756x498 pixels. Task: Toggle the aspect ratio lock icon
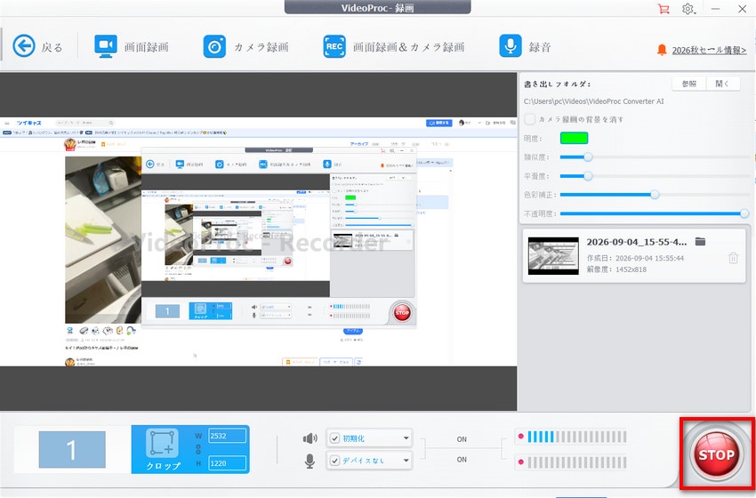[x=198, y=449]
